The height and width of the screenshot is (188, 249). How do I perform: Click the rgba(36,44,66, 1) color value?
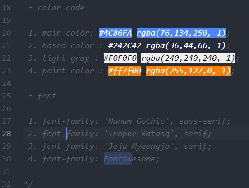[x=186, y=45]
